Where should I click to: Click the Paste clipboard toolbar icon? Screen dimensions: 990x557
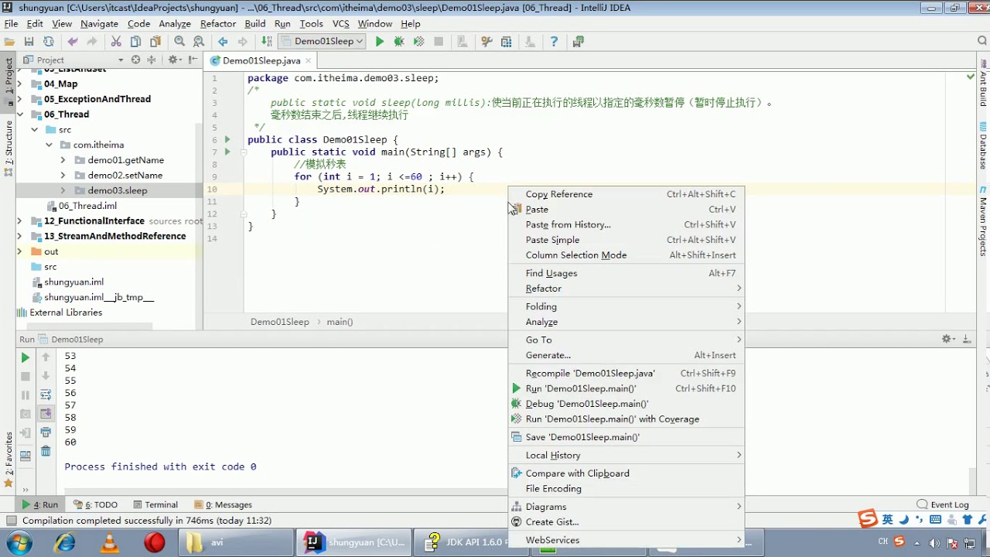coord(155,42)
